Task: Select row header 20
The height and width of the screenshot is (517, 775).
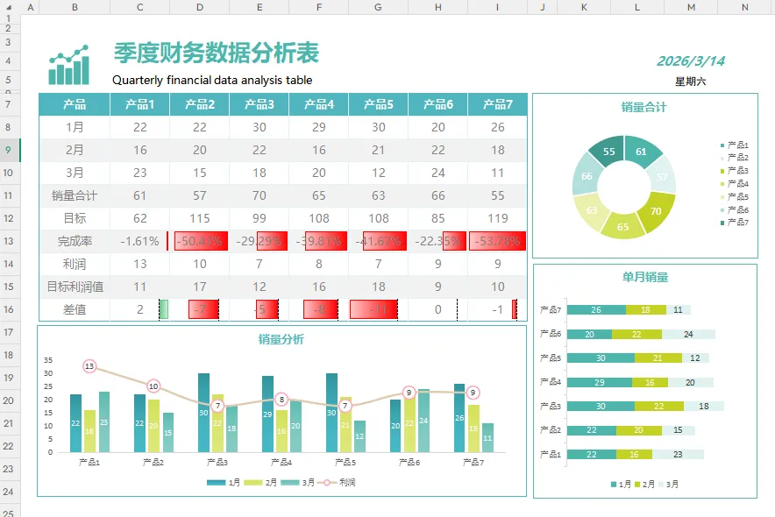Action: point(8,400)
